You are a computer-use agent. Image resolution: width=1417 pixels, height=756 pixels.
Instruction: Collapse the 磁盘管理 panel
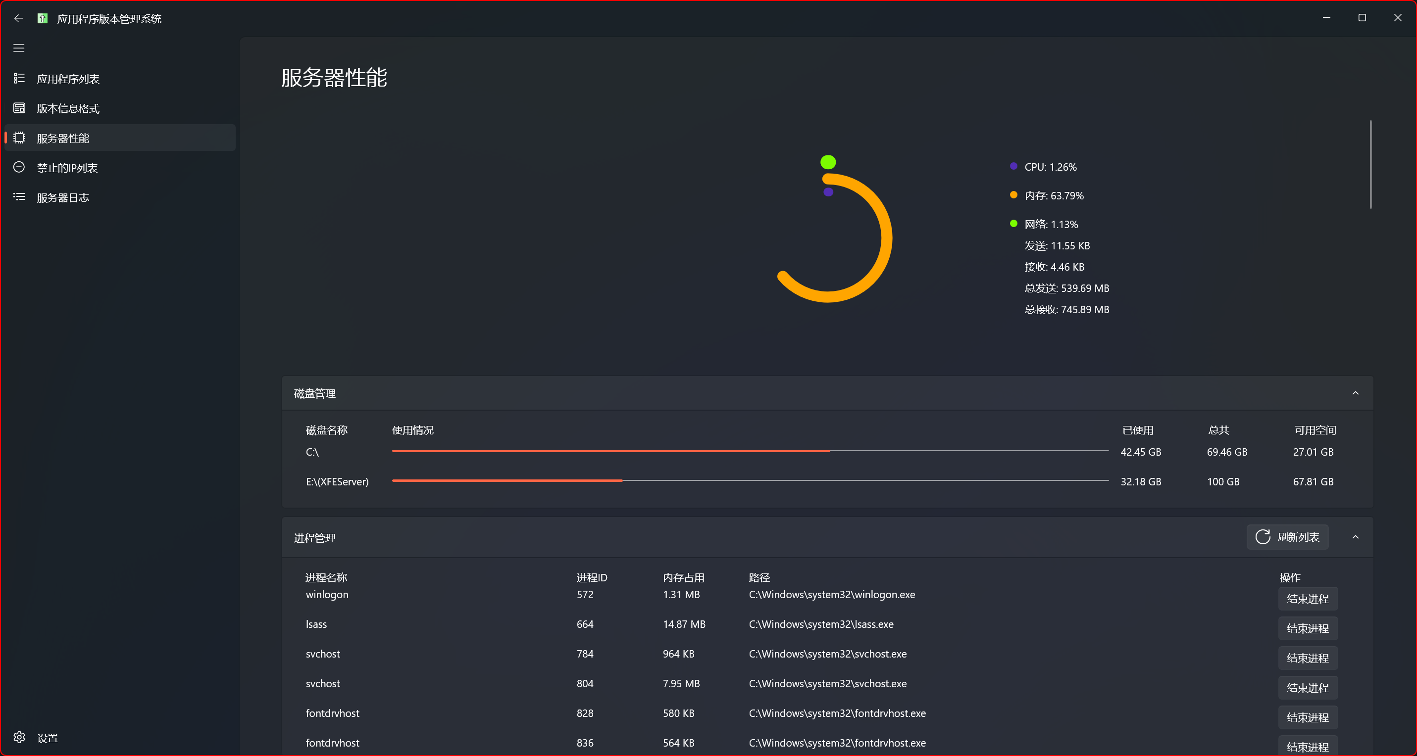pyautogui.click(x=1356, y=392)
